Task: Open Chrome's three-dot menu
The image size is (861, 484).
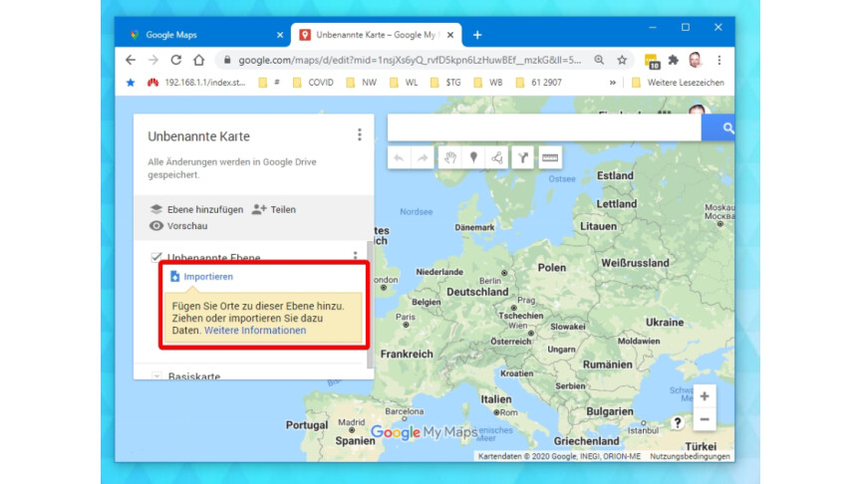Action: tap(718, 60)
